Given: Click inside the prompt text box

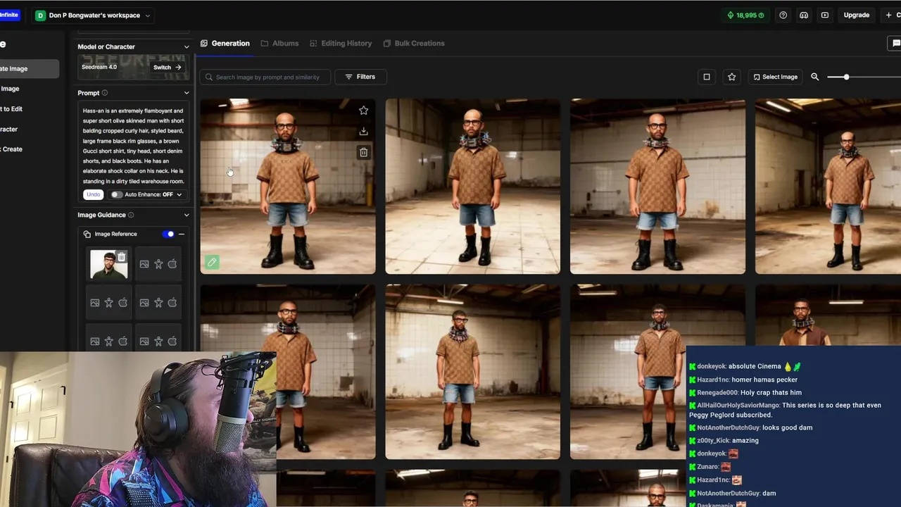Looking at the screenshot, I should [x=134, y=146].
